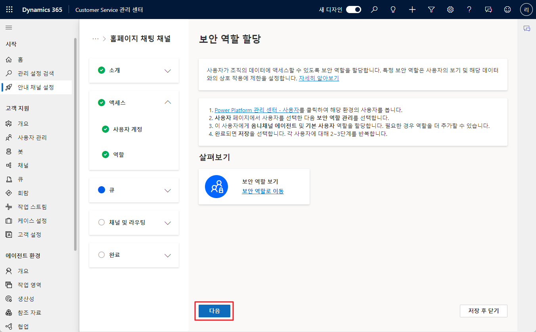Collapse the 액세스 section chevron
Screen dimensions: 536x332
(x=168, y=103)
